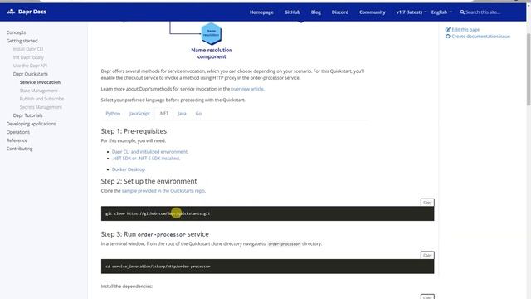
Task: Select the Go language tab
Action: (x=198, y=114)
